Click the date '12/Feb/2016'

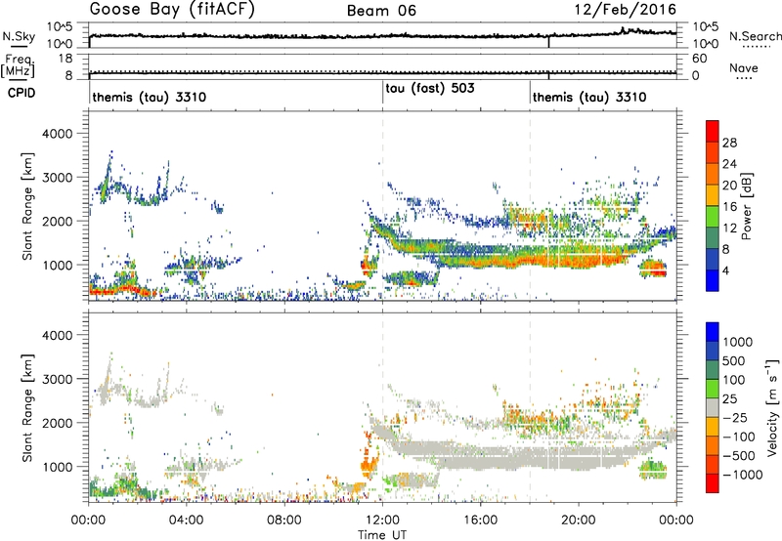click(626, 10)
